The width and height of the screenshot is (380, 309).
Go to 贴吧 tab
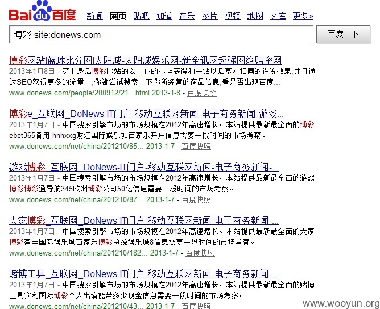[141, 16]
